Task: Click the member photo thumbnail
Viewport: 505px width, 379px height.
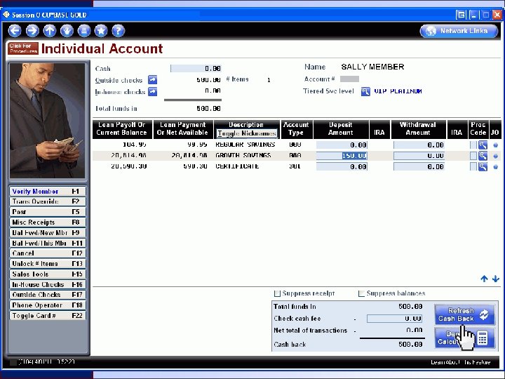Action: pyautogui.click(x=48, y=121)
